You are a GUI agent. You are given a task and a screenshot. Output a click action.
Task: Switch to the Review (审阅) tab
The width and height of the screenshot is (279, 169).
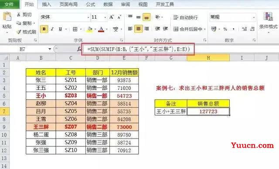pyautogui.click(x=126, y=4)
